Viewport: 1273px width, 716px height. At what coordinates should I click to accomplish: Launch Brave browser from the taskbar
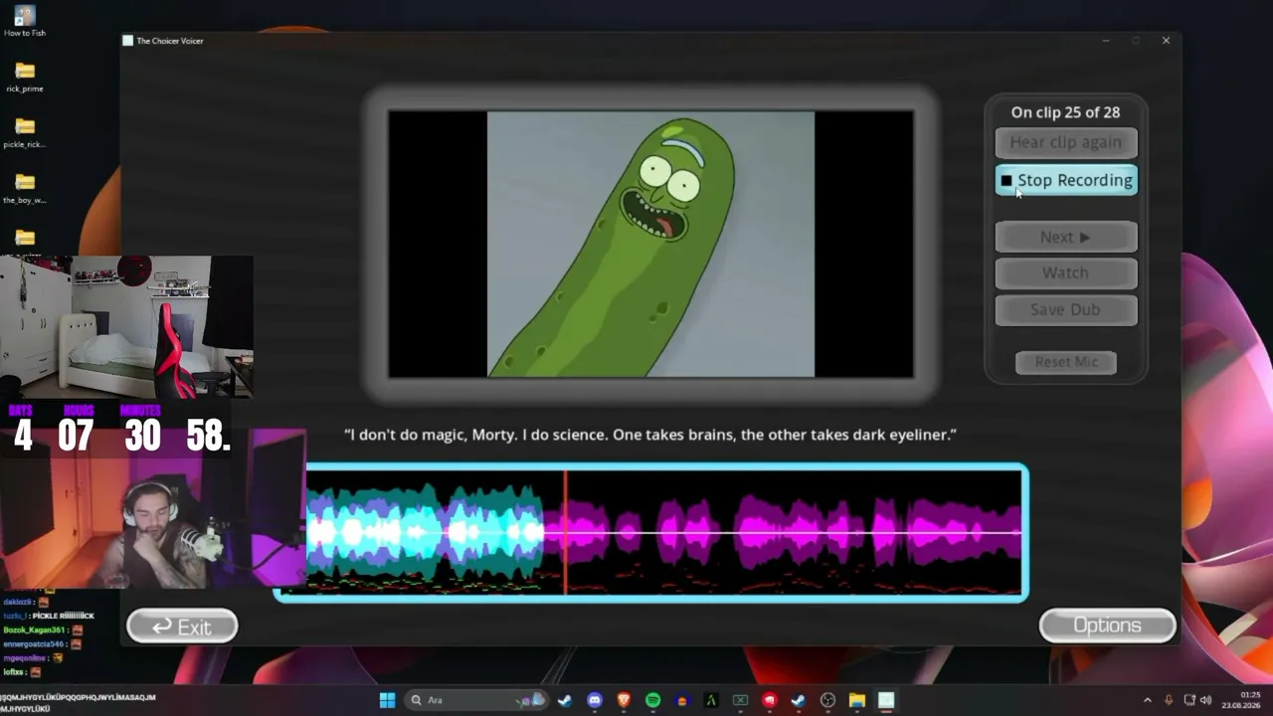624,700
